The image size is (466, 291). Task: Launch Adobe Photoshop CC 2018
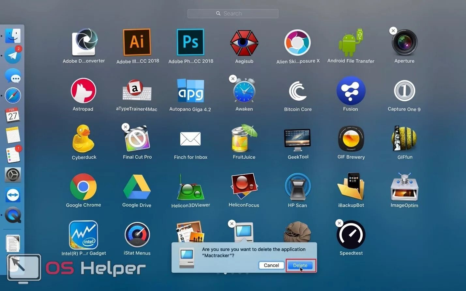coord(190,42)
